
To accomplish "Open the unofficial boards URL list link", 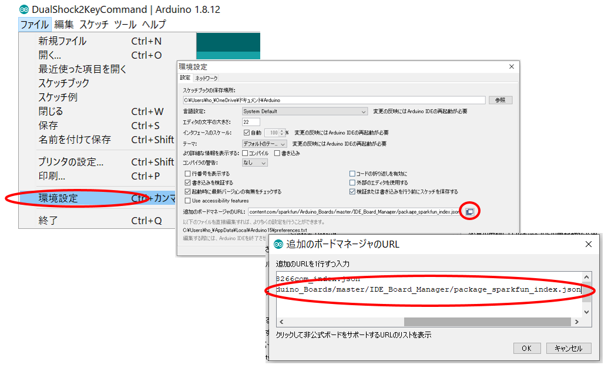I will (x=353, y=334).
